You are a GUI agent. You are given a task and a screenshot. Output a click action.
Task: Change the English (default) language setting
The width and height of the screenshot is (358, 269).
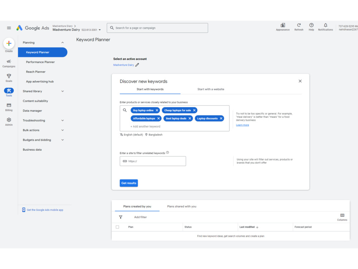131,135
